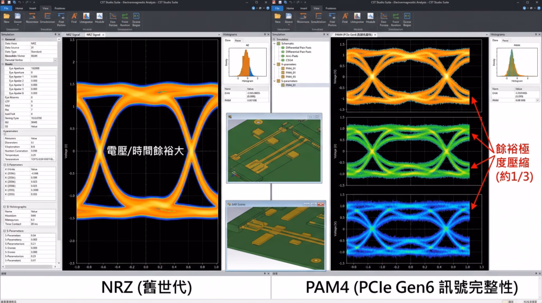
Task: Click Scasse Begas icon in NRZ window ribbon
Action: [x=136, y=16]
